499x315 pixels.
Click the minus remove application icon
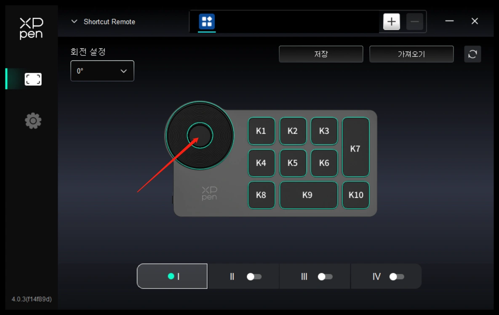click(414, 21)
